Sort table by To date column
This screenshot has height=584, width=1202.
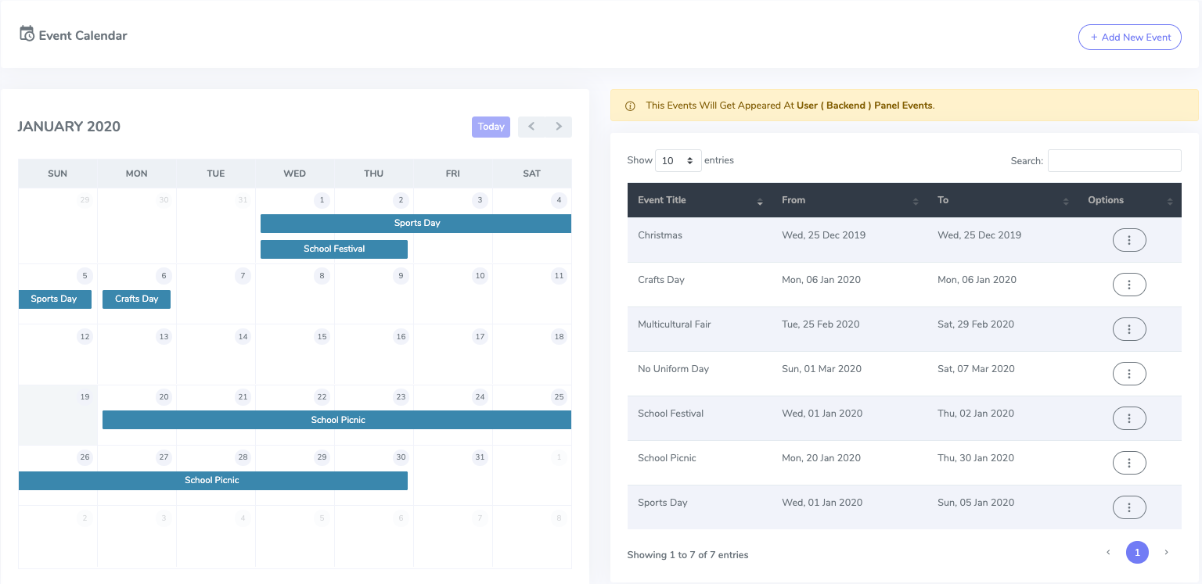tap(1002, 200)
